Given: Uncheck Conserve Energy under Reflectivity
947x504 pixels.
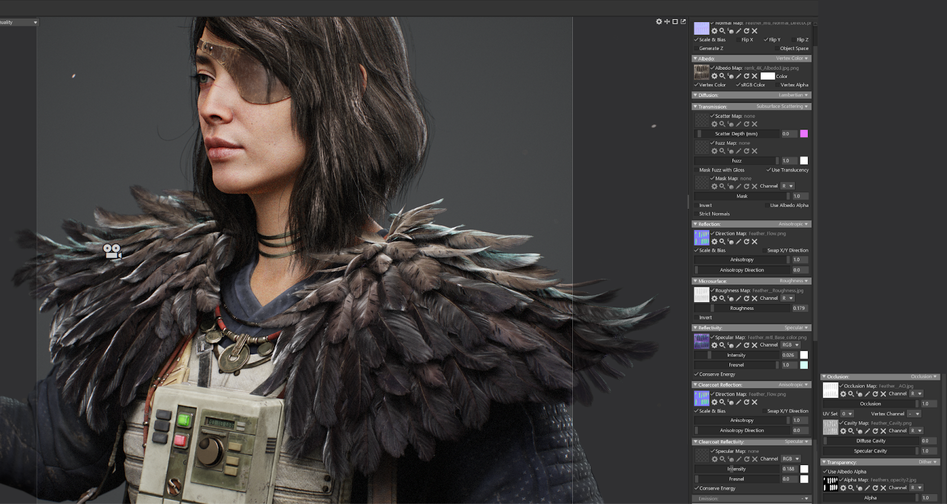Looking at the screenshot, I should point(697,374).
